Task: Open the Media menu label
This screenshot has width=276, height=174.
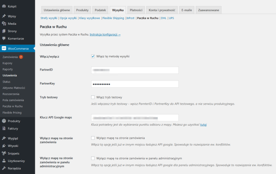Action: 12,24
